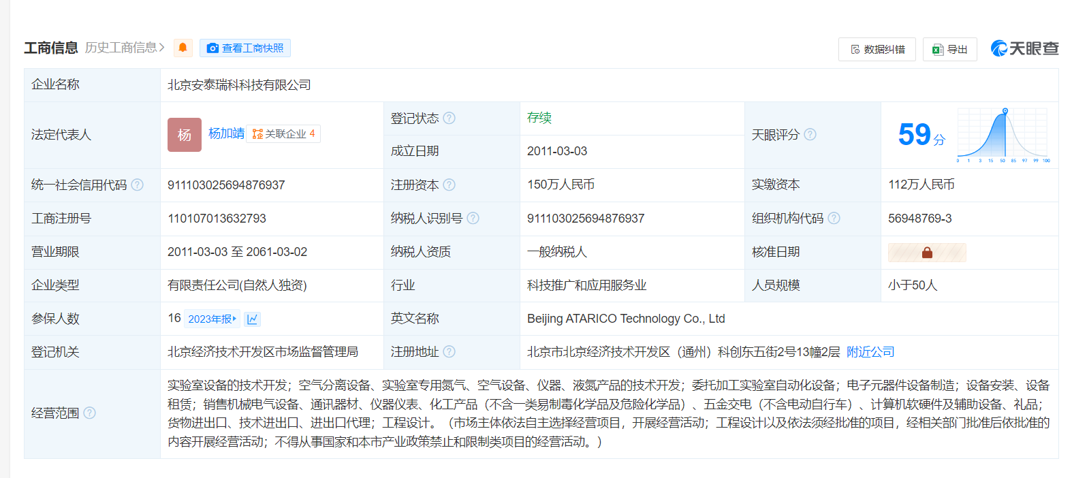This screenshot has height=478, width=1072.
Task: Click the 59分 score value
Action: click(x=921, y=134)
